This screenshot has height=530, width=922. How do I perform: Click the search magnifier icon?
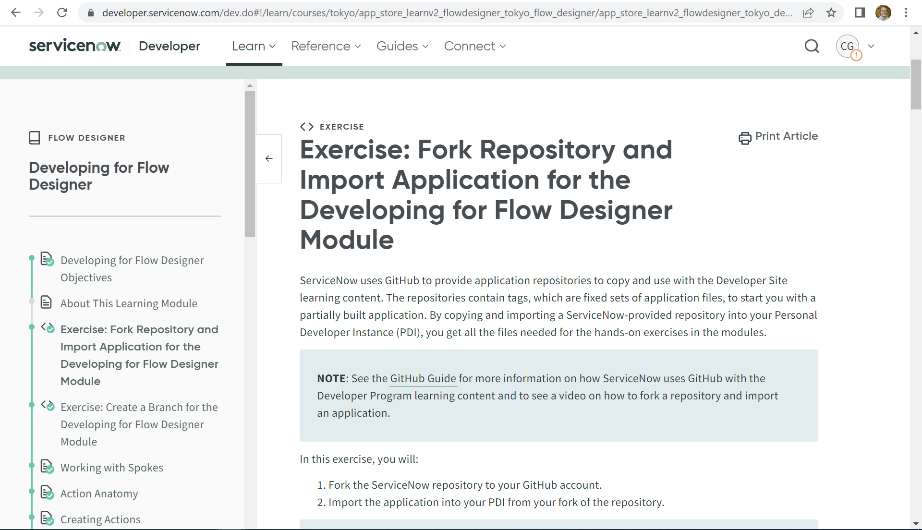click(x=812, y=46)
